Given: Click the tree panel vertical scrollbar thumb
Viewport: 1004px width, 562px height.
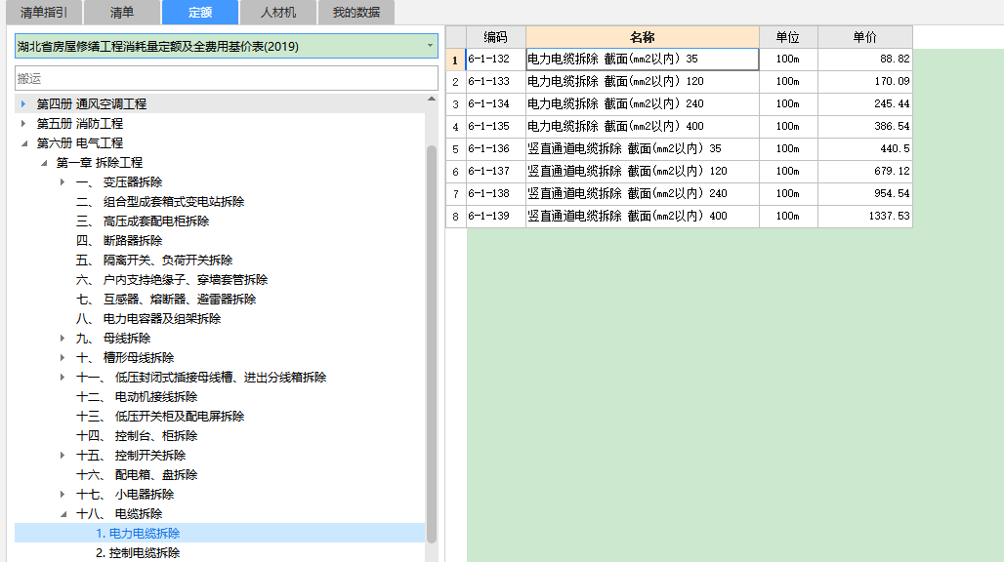Looking at the screenshot, I should coord(432,344).
